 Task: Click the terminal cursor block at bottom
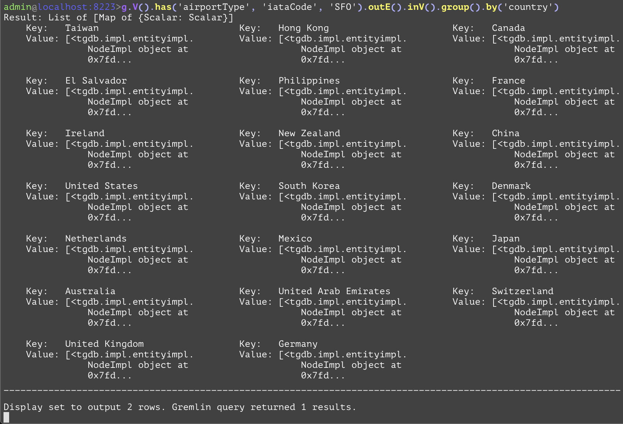(6, 417)
